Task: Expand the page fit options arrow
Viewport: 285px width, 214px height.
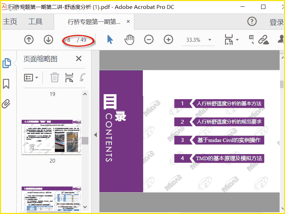Action: click(x=237, y=40)
